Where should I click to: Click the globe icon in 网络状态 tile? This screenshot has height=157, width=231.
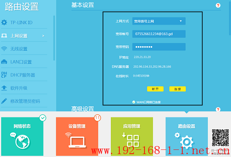[23, 142]
